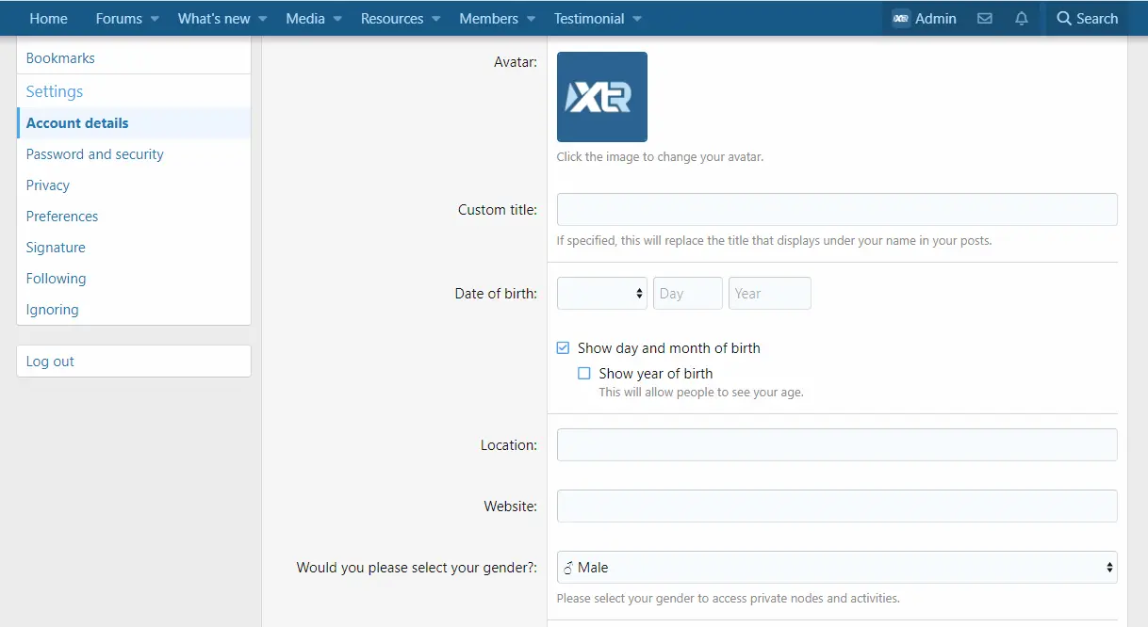
Task: Expand the Testimonial dropdown arrow
Action: coord(637,19)
